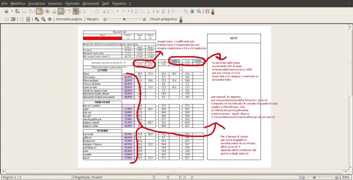Image resolution: width=353 pixels, height=180 pixels.
Task: Click the New document icon
Action: pyautogui.click(x=6, y=11)
